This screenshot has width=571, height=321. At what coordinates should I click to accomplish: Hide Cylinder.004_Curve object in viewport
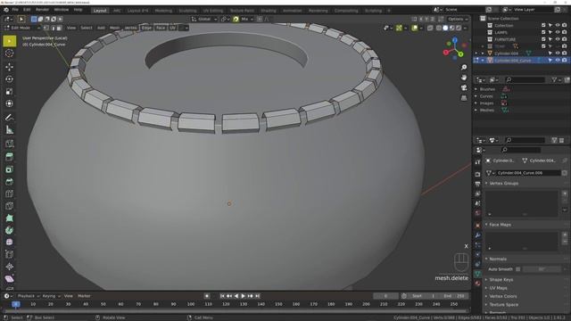tap(558, 61)
